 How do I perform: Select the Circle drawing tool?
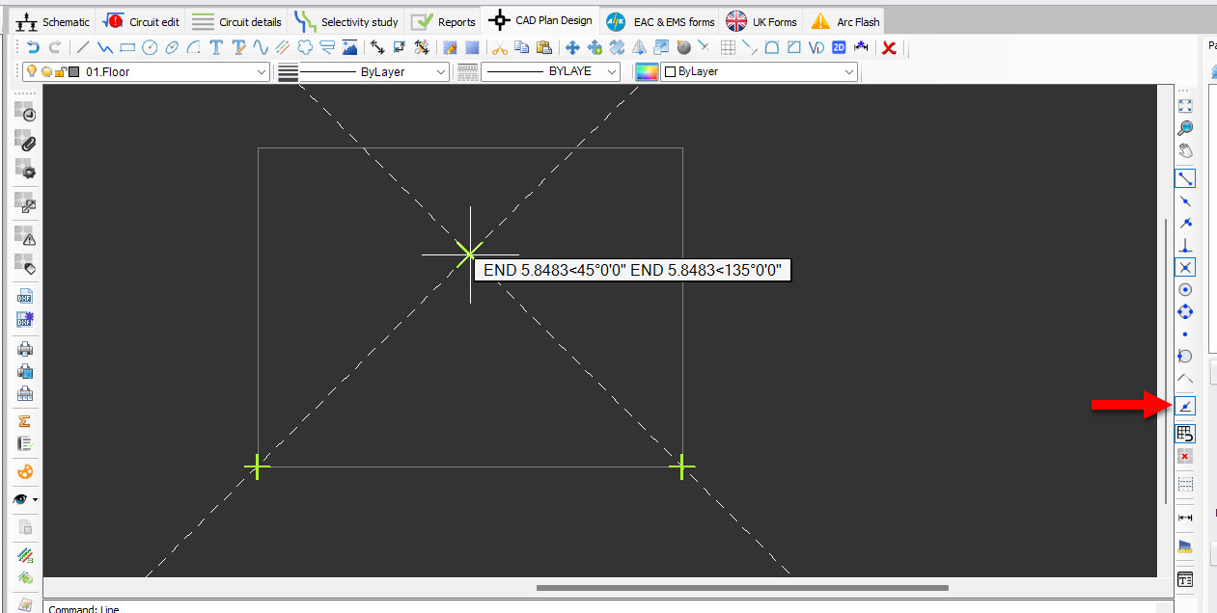[150, 47]
